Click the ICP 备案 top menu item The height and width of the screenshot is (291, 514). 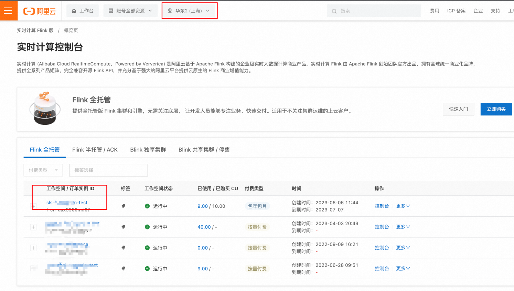pos(456,11)
